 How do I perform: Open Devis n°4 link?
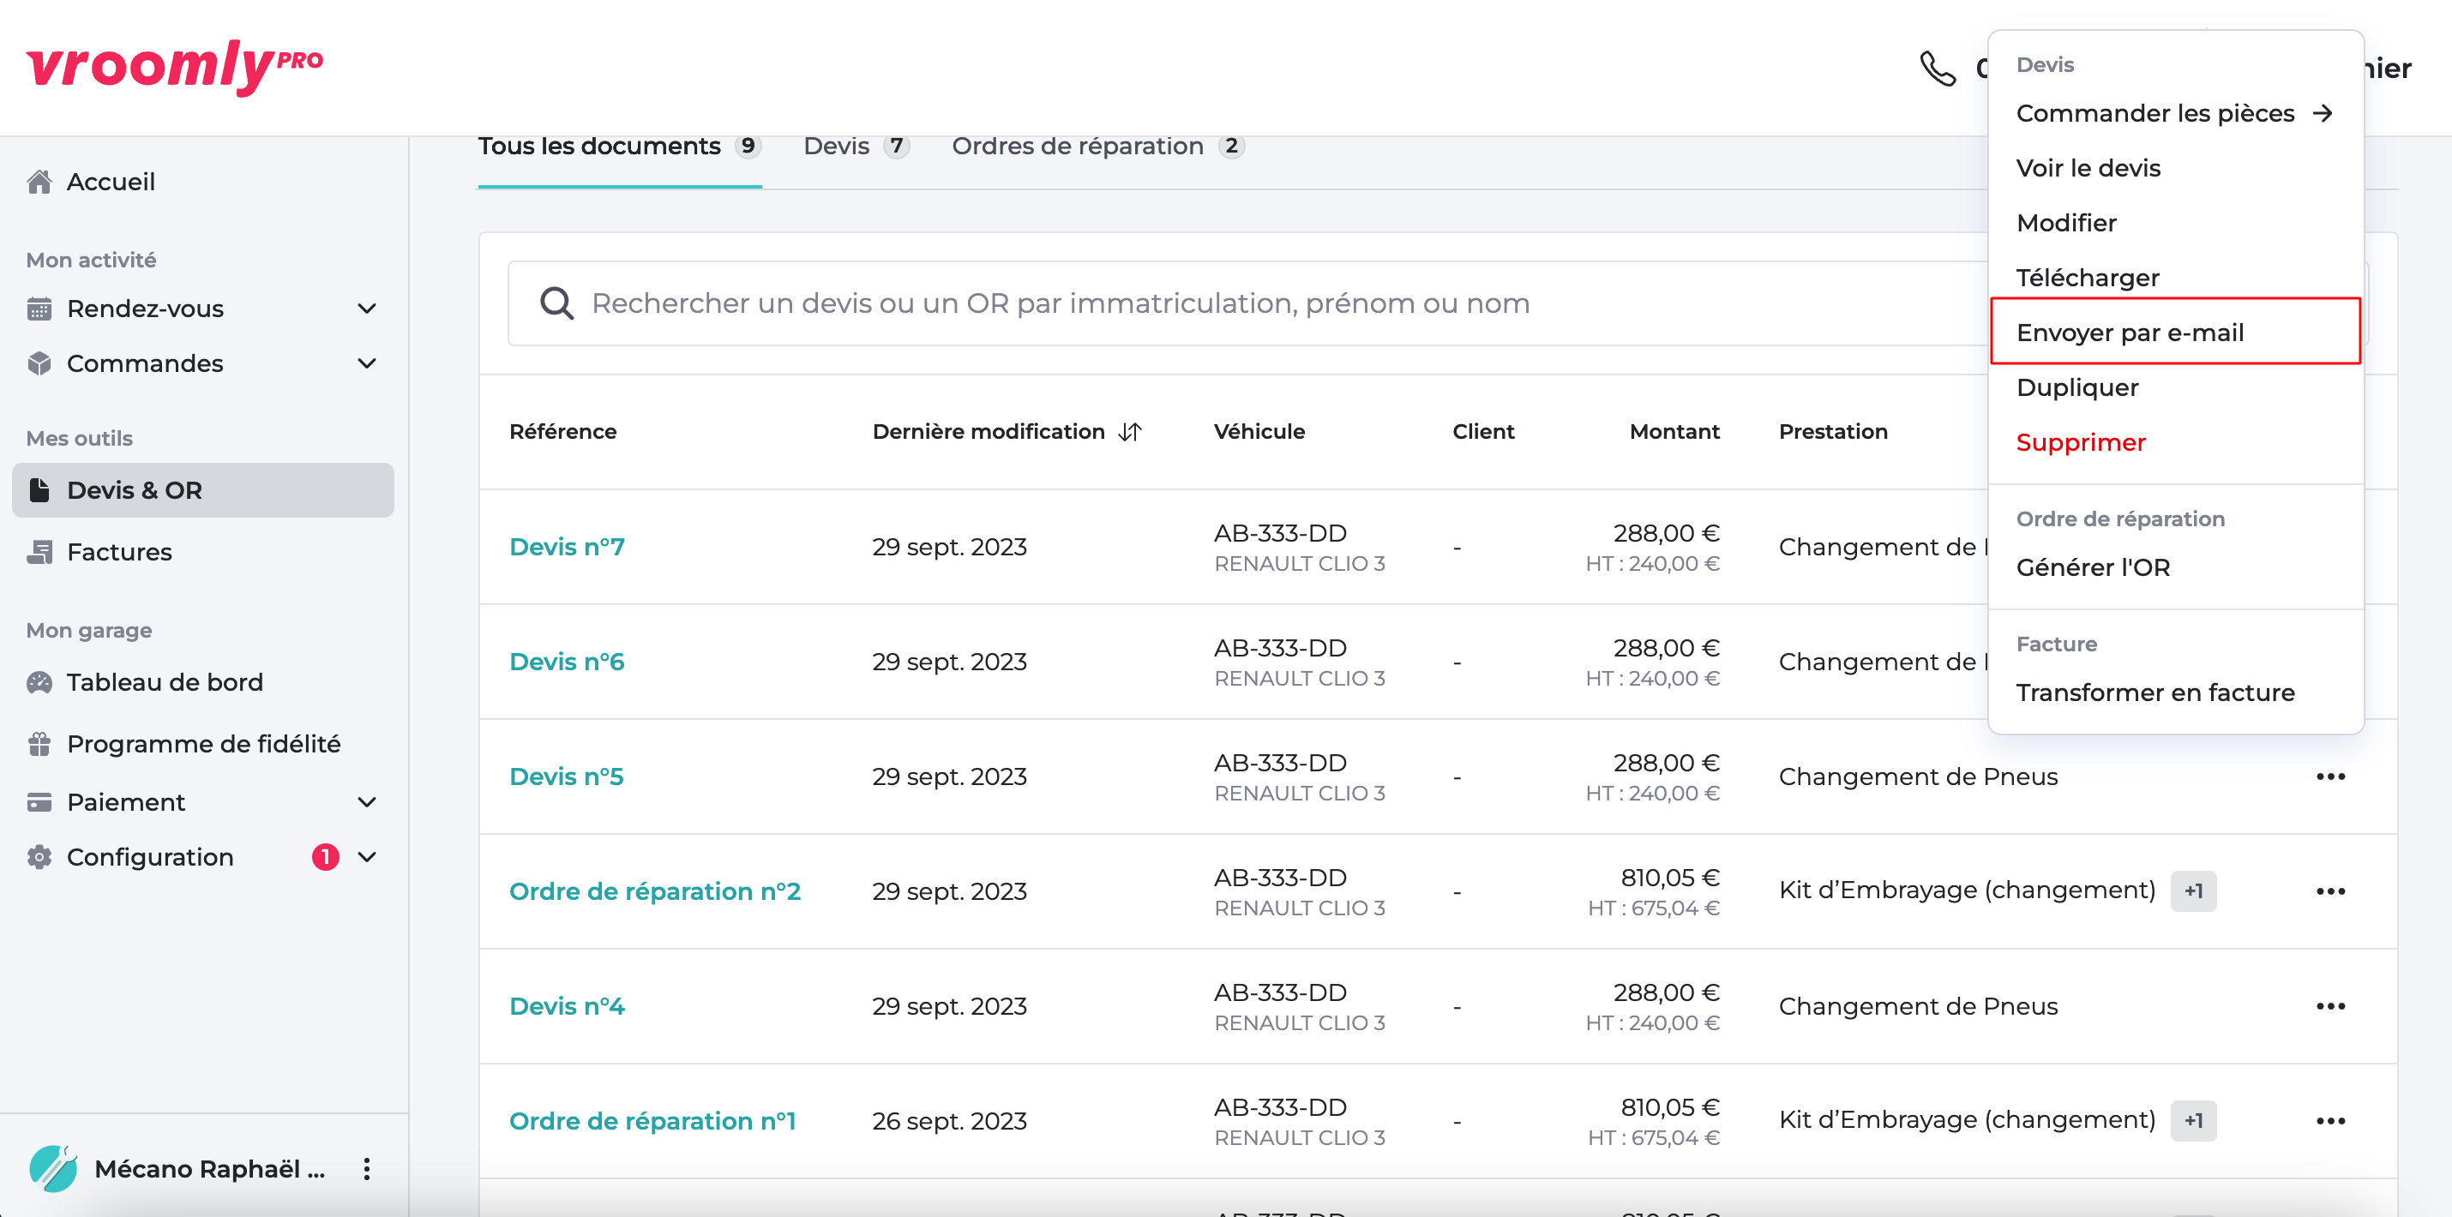[x=567, y=1007]
